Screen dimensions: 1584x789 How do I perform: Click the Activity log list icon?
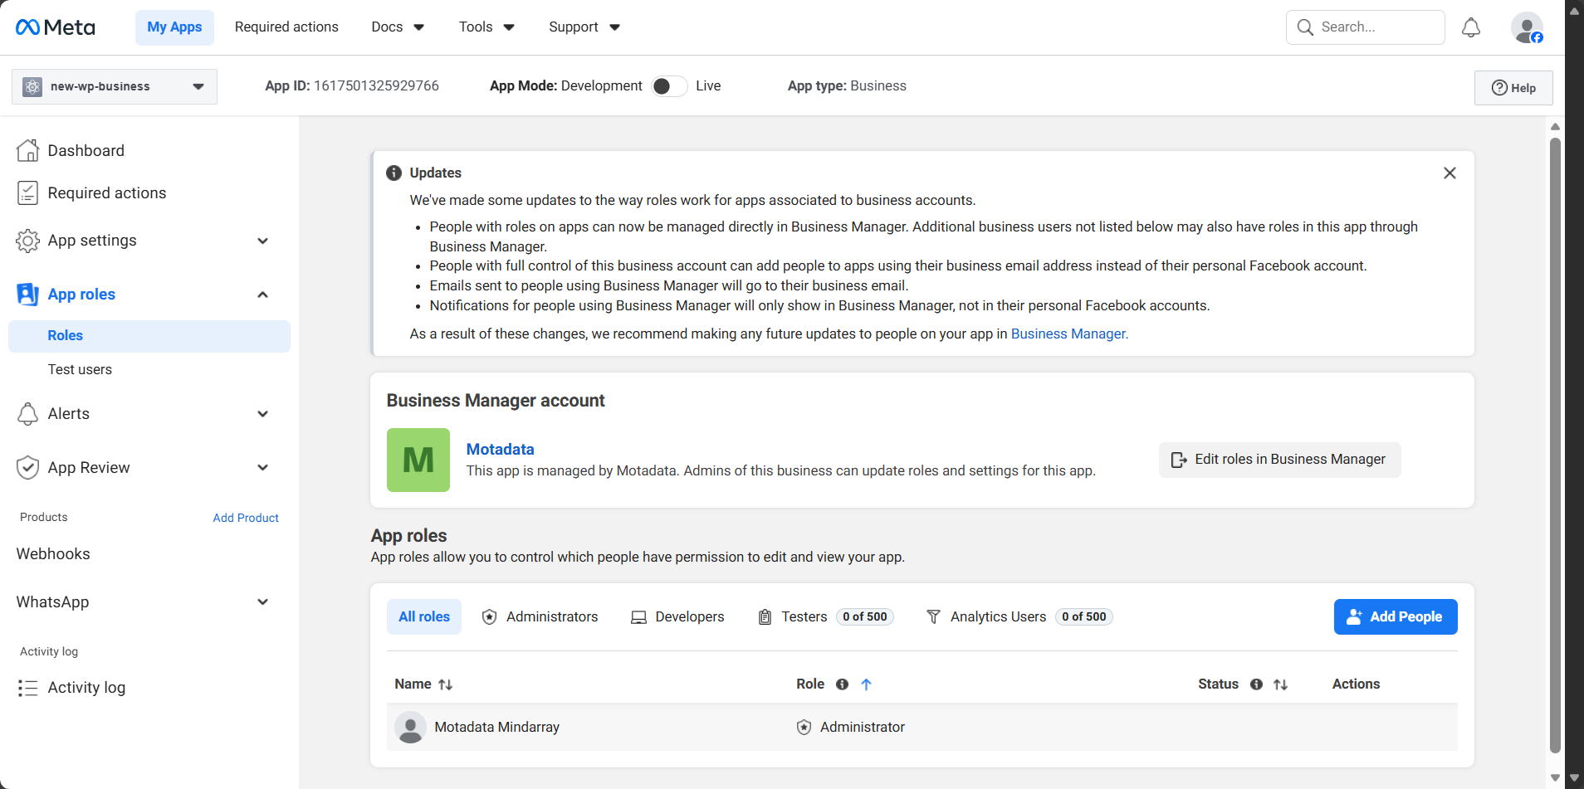pos(27,688)
